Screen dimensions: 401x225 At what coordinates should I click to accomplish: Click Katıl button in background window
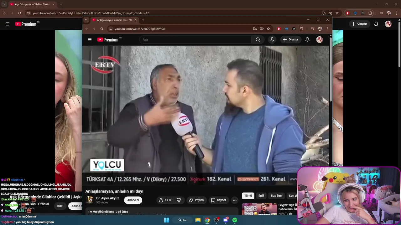tap(60, 206)
